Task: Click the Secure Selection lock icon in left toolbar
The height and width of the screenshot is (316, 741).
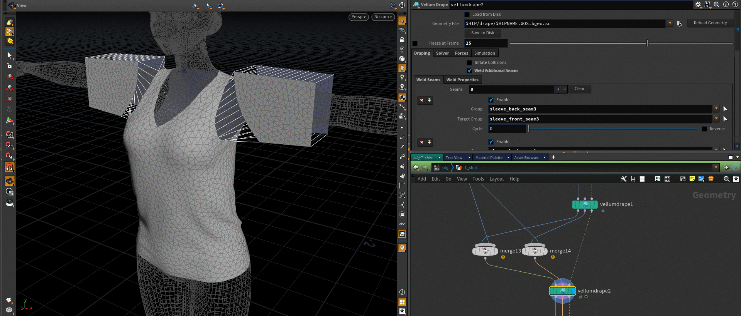Action: (x=9, y=66)
